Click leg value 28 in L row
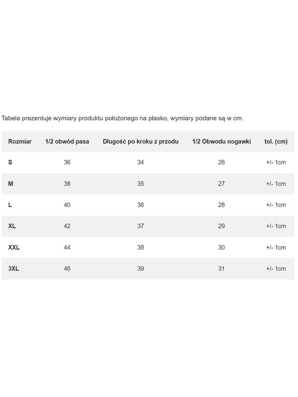This screenshot has height=397, width=298. tap(221, 205)
